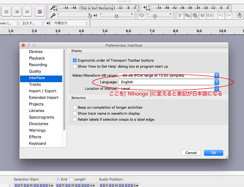The image size is (244, 187).
Task: Open the recording device dropdown ending 'wer (...'
Action: [9, 23]
